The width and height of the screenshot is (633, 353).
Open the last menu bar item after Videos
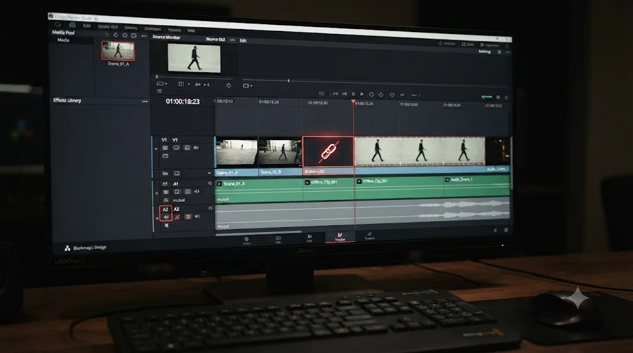(192, 30)
